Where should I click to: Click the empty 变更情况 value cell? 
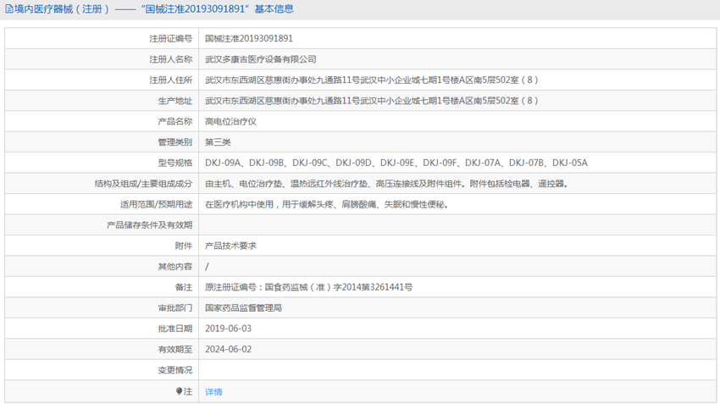coord(457,370)
